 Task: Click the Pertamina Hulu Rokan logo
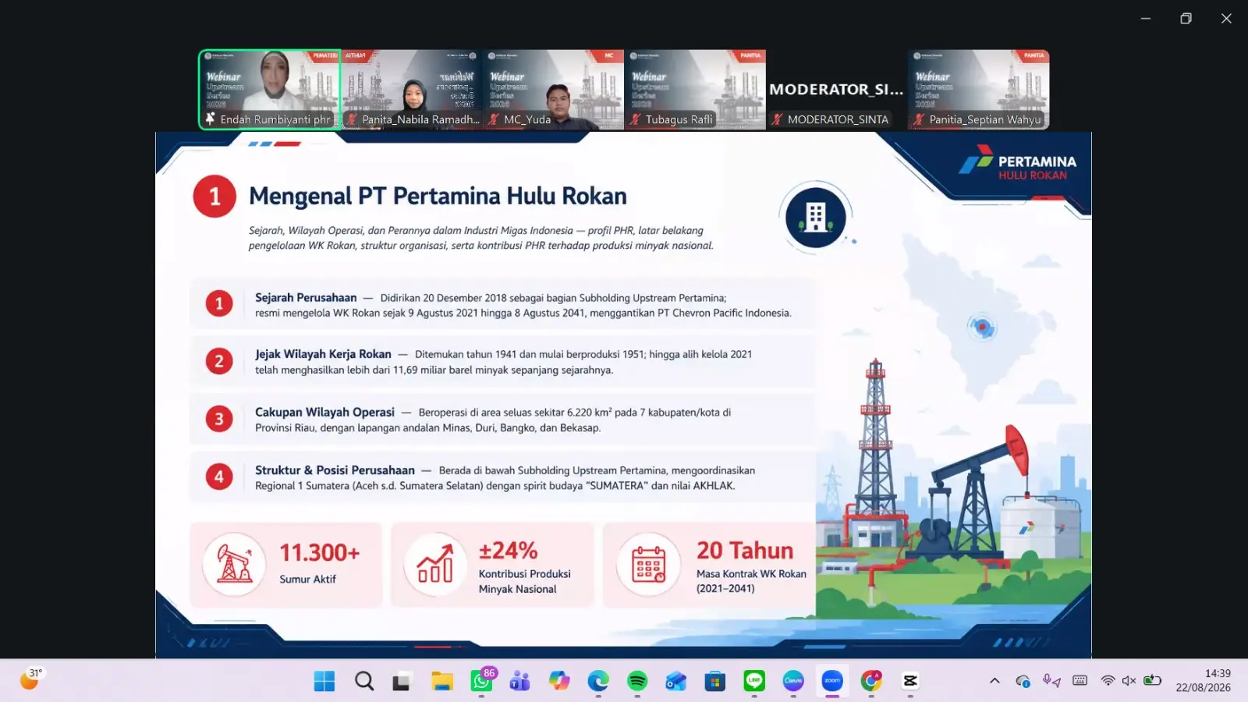point(1017,163)
